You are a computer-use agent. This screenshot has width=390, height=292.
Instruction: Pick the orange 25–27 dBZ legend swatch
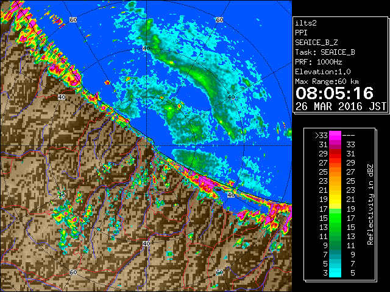tap(335, 172)
